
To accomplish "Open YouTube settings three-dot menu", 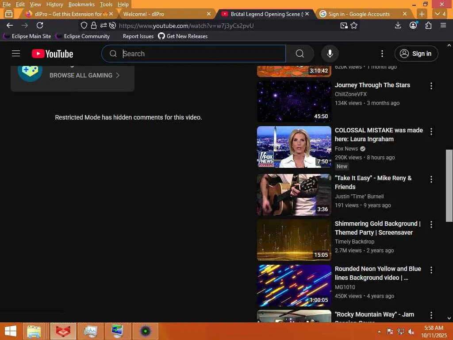I will pos(382,54).
